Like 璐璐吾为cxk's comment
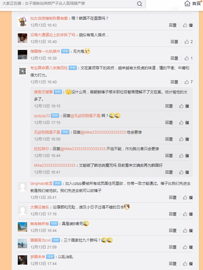The image size is (203, 270). [x=188, y=247]
